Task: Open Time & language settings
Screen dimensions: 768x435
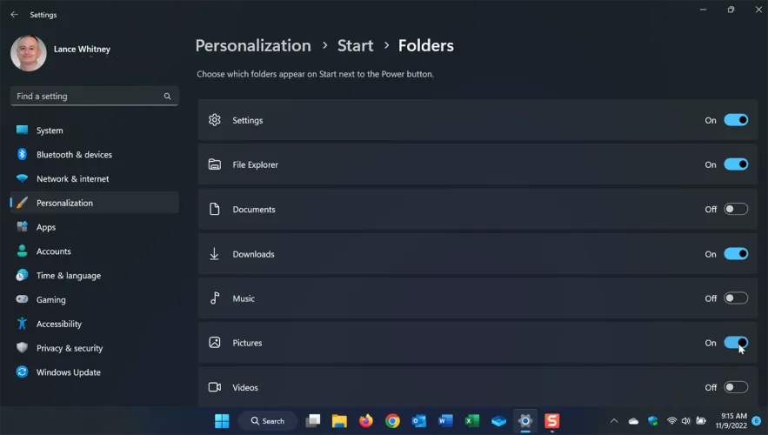Action: tap(68, 276)
